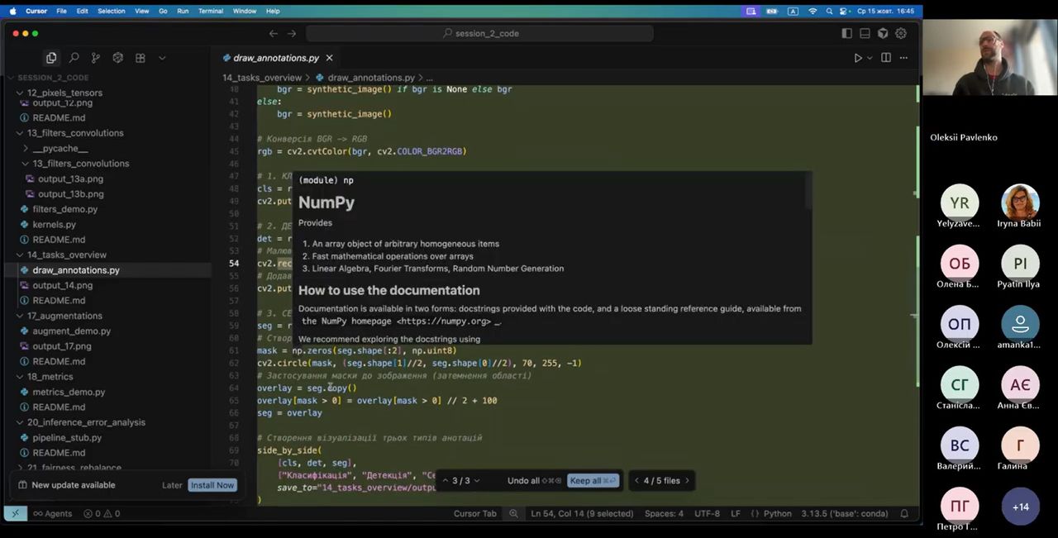Screen dimensions: 1058x538
Task: Go back with the navigation arrow
Action: (273, 34)
